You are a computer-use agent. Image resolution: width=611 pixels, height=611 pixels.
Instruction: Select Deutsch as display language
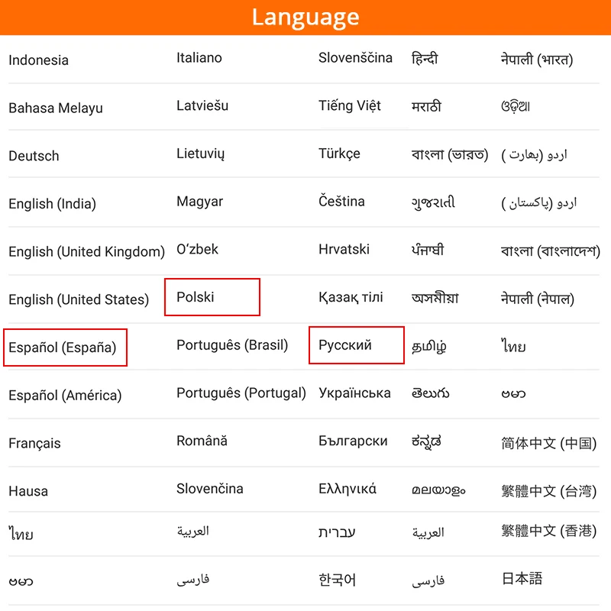(34, 156)
